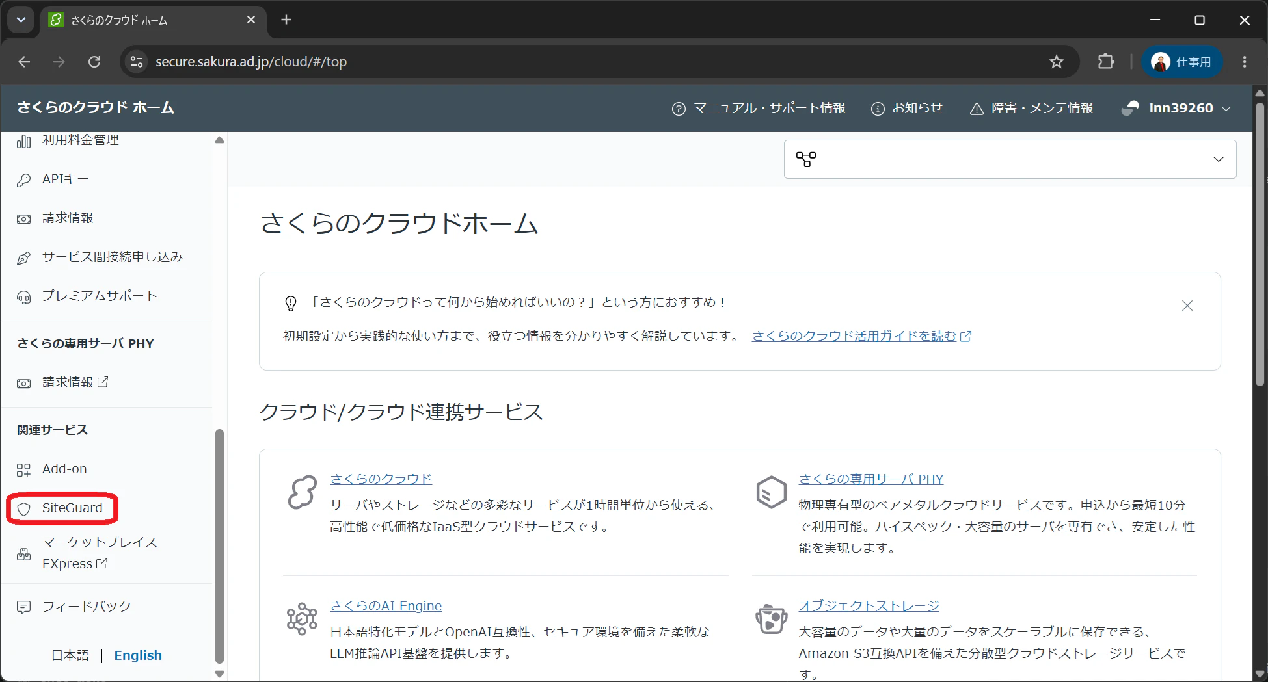Click the grid-plus icon beside Add-on
1268x682 pixels.
tap(23, 469)
